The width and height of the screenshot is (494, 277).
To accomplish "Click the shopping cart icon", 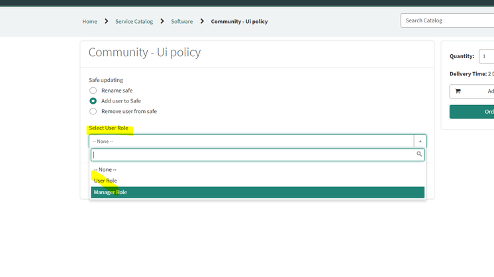I will tap(458, 91).
